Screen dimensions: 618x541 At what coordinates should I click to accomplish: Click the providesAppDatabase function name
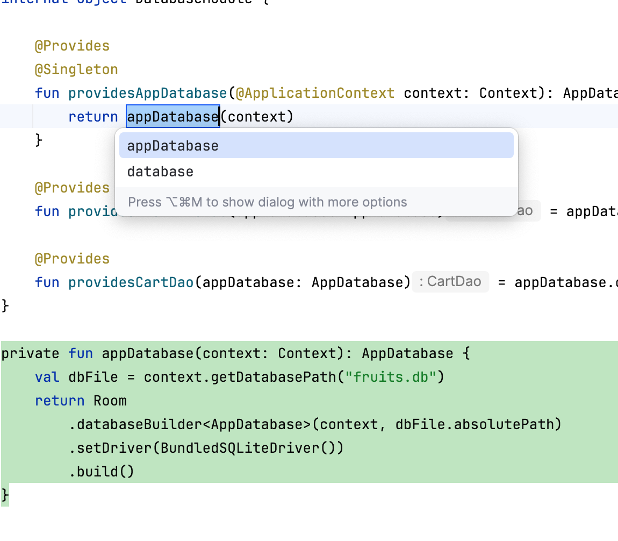pos(148,93)
